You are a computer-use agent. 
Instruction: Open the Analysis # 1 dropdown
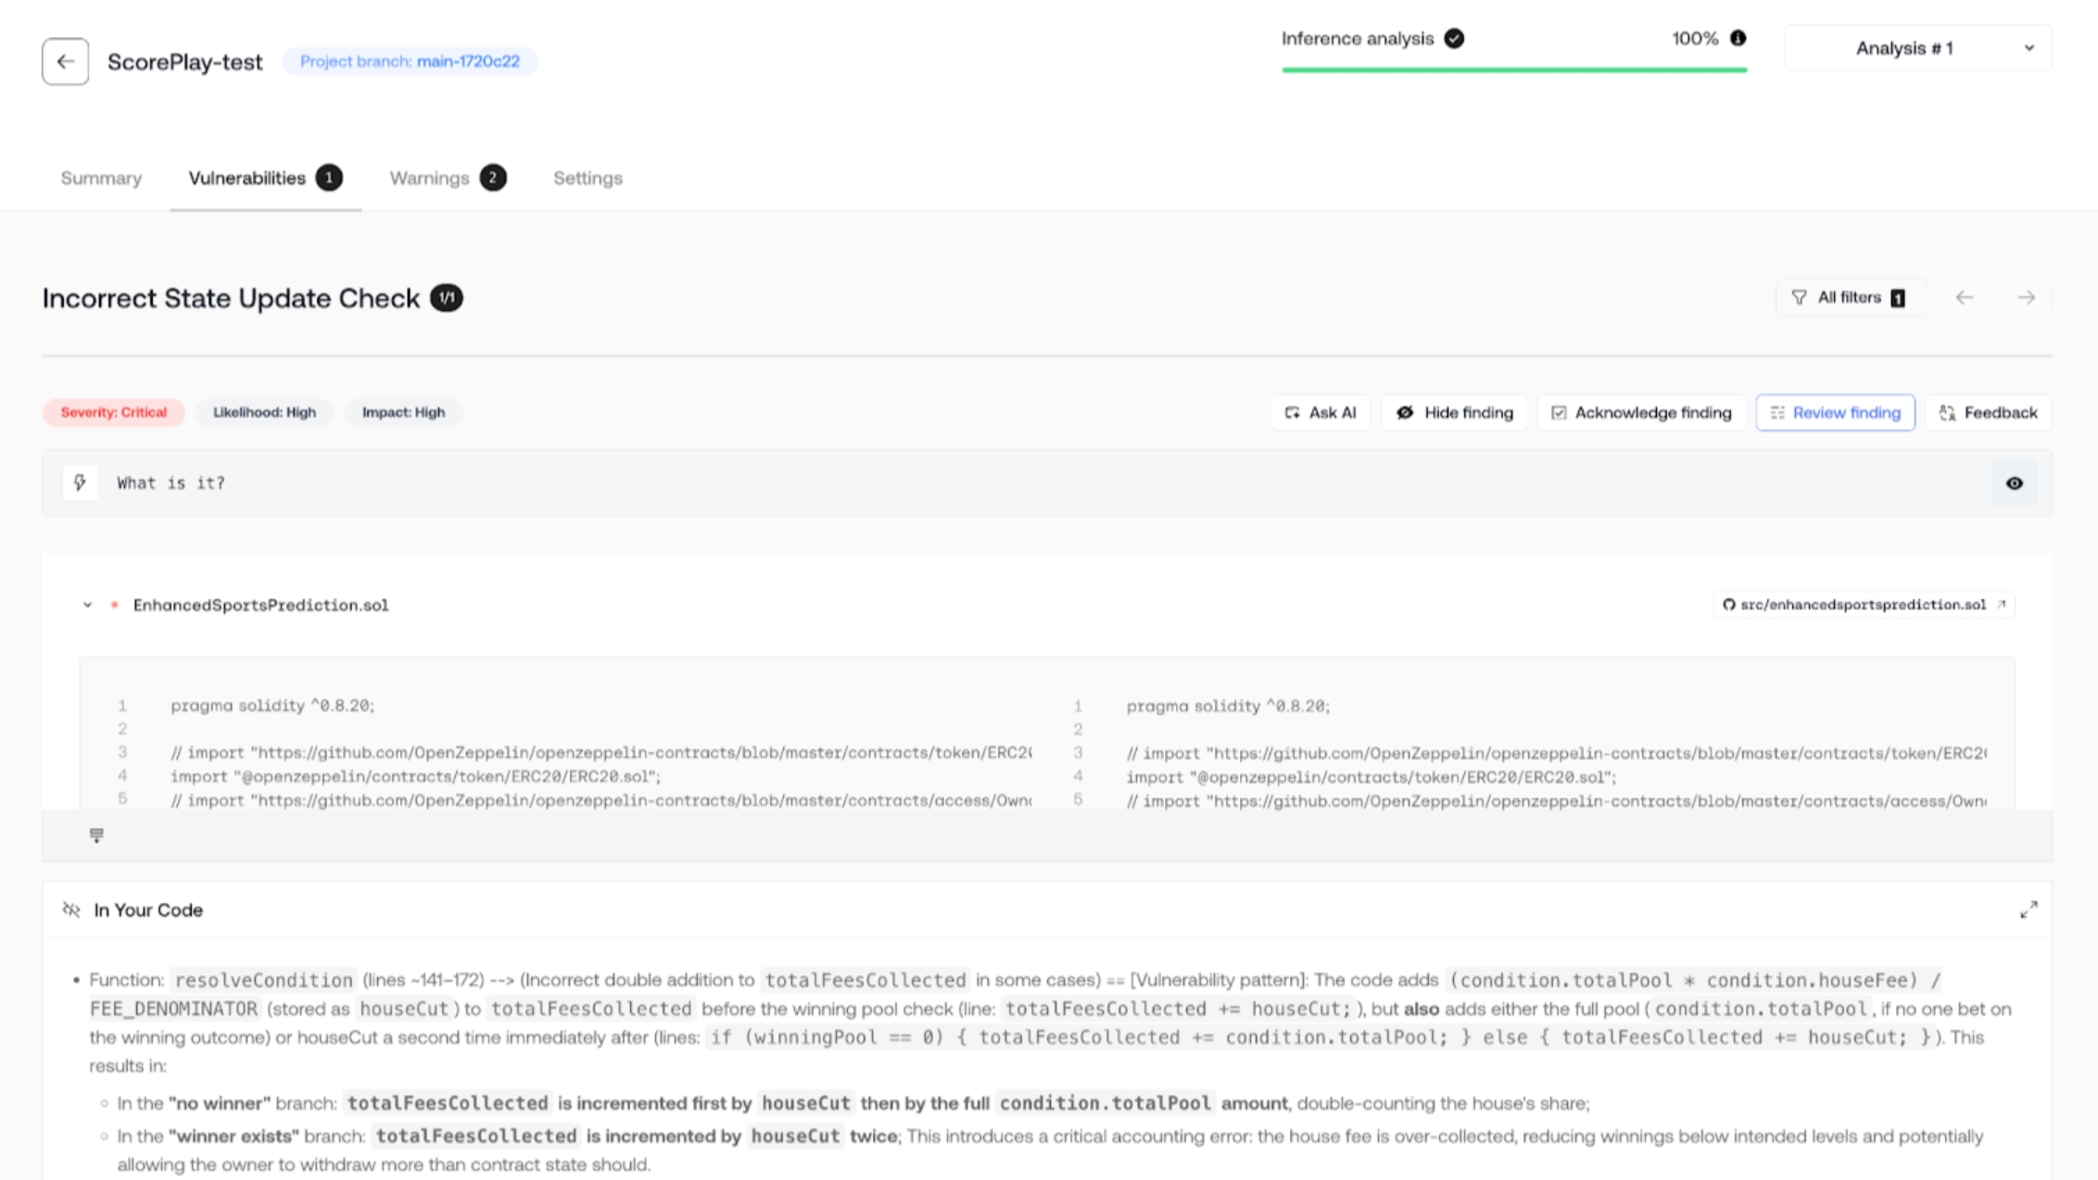coord(1917,48)
